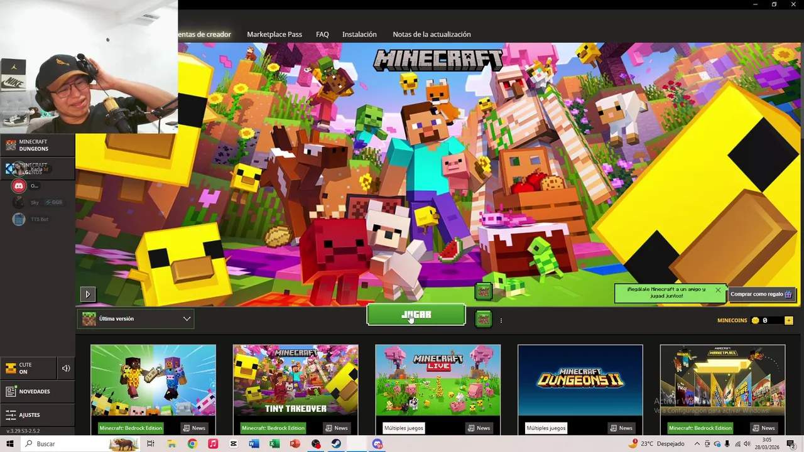The image size is (804, 452).
Task: Open the Instalación tab
Action: click(x=359, y=35)
